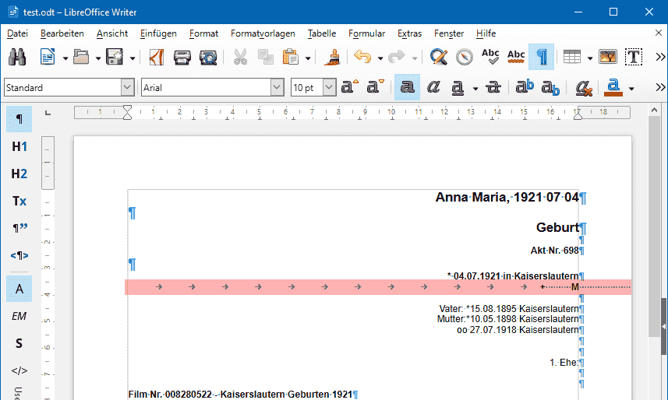
Task: Open font color palette dropdown arrow
Action: coord(631,89)
